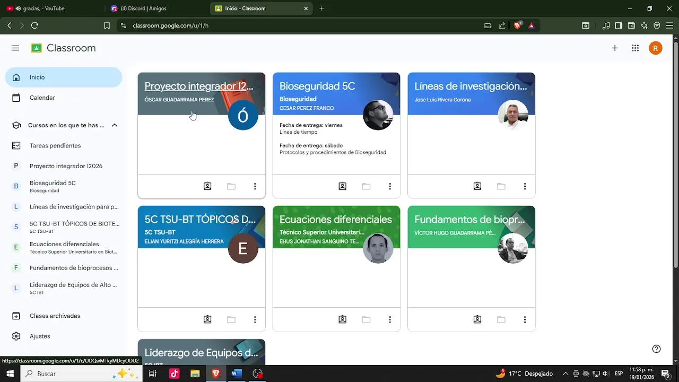679x382 pixels.
Task: Open TikTok from the Windows taskbar
Action: point(174,374)
